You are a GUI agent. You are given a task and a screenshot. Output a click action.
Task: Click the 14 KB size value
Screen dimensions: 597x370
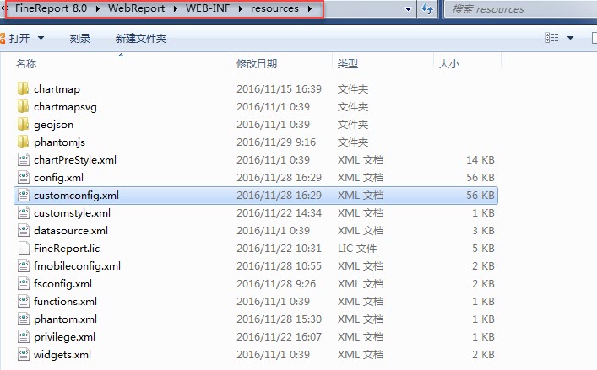[480, 160]
